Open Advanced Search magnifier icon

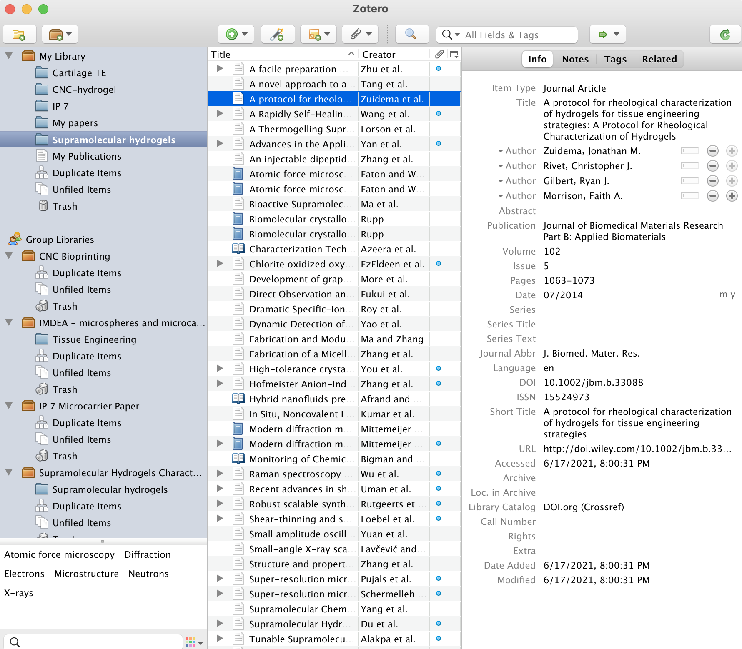[x=411, y=35]
